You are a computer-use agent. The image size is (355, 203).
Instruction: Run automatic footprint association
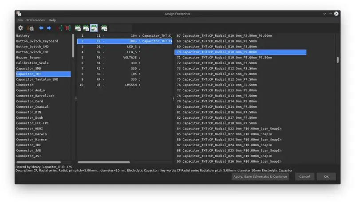point(60,28)
